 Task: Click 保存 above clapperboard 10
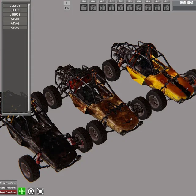pos(166,2)
